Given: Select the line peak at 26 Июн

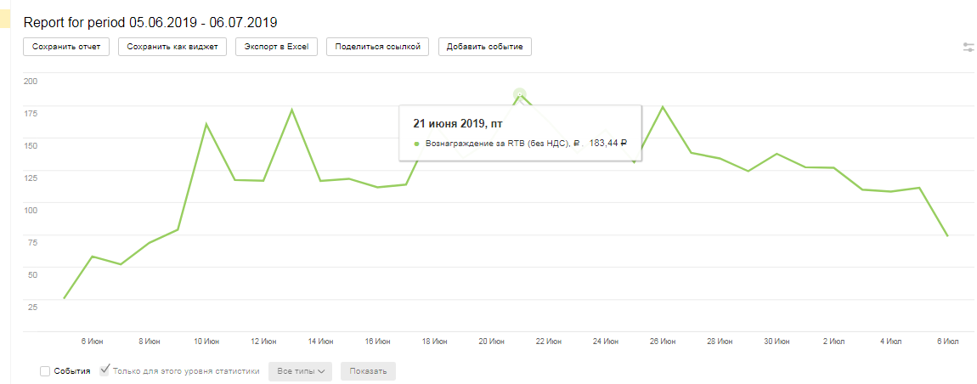Looking at the screenshot, I should pos(662,107).
